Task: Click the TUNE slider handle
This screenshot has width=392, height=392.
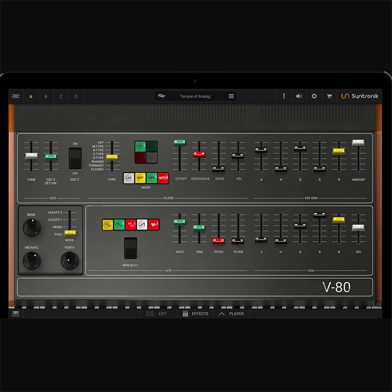Action: tap(31, 156)
